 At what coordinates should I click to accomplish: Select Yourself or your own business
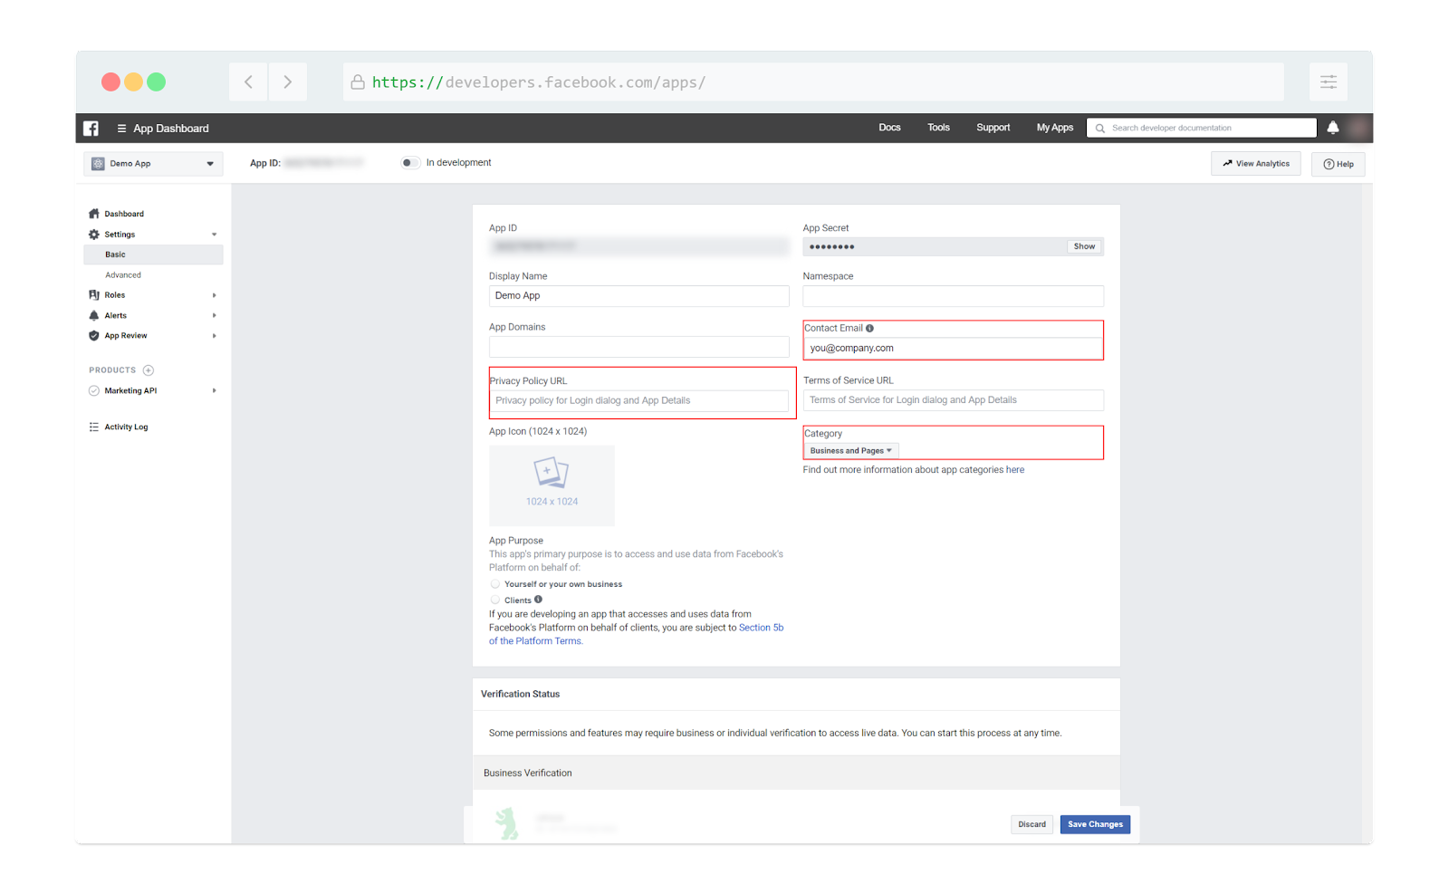click(x=494, y=584)
